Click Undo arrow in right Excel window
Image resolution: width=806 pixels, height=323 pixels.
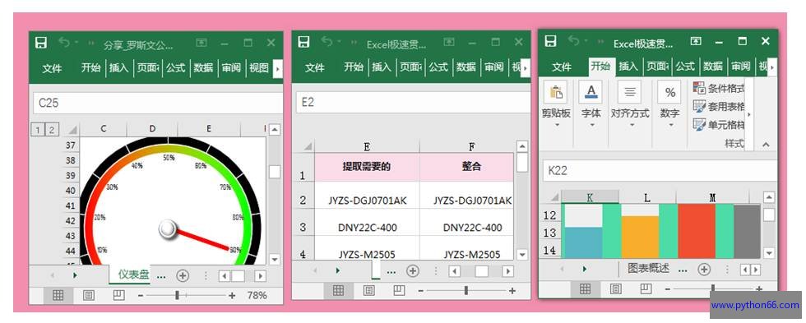point(574,41)
